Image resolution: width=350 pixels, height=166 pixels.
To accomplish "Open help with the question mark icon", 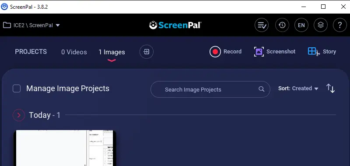I will [x=340, y=25].
